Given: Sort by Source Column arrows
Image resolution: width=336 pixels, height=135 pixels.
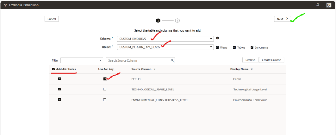Looking at the screenshot, I should click(155, 69).
